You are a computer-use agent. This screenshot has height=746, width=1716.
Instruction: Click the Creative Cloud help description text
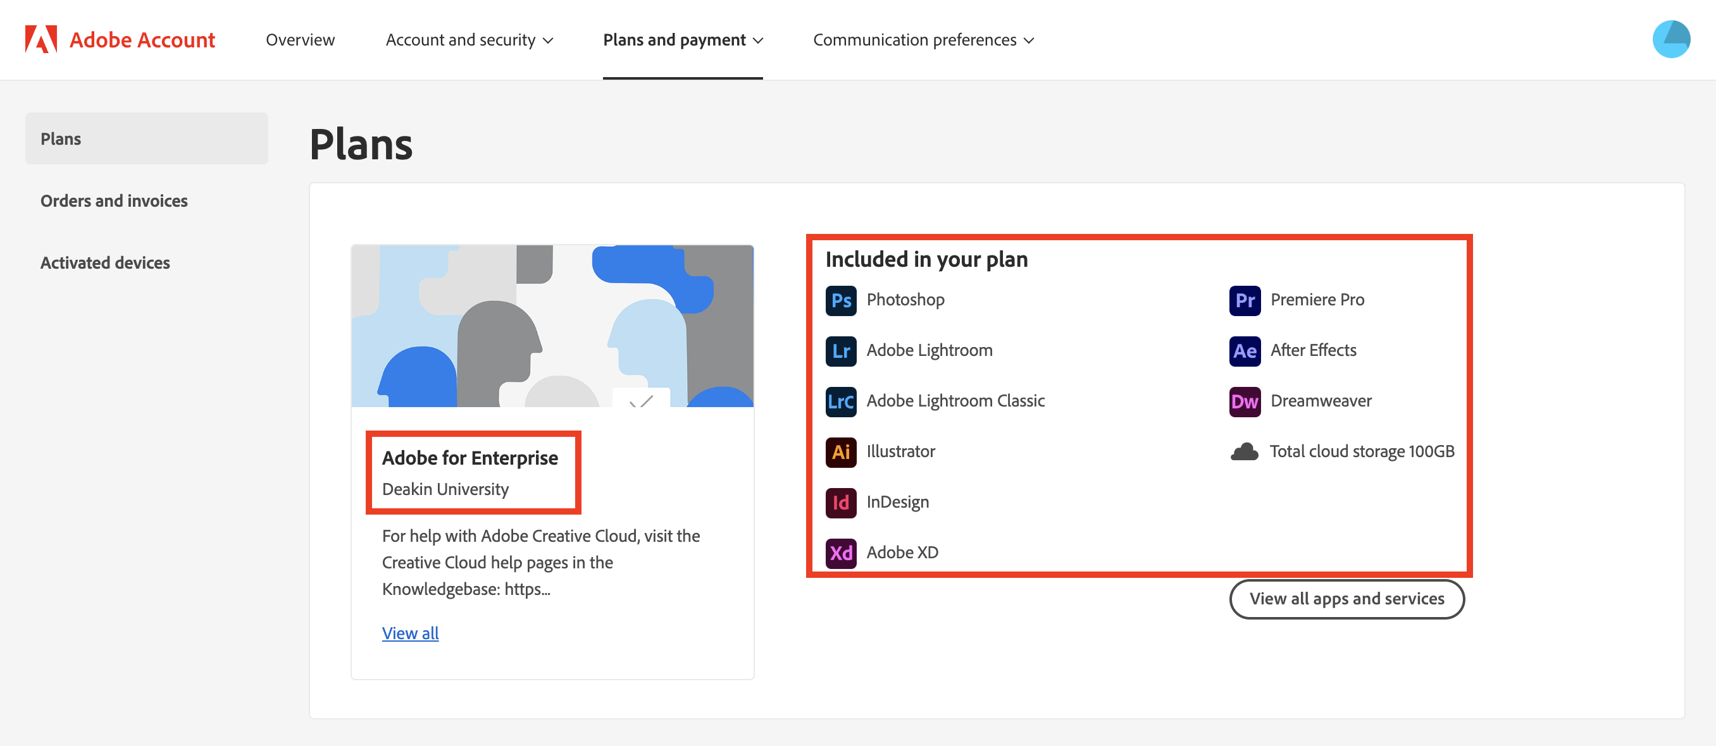click(541, 562)
